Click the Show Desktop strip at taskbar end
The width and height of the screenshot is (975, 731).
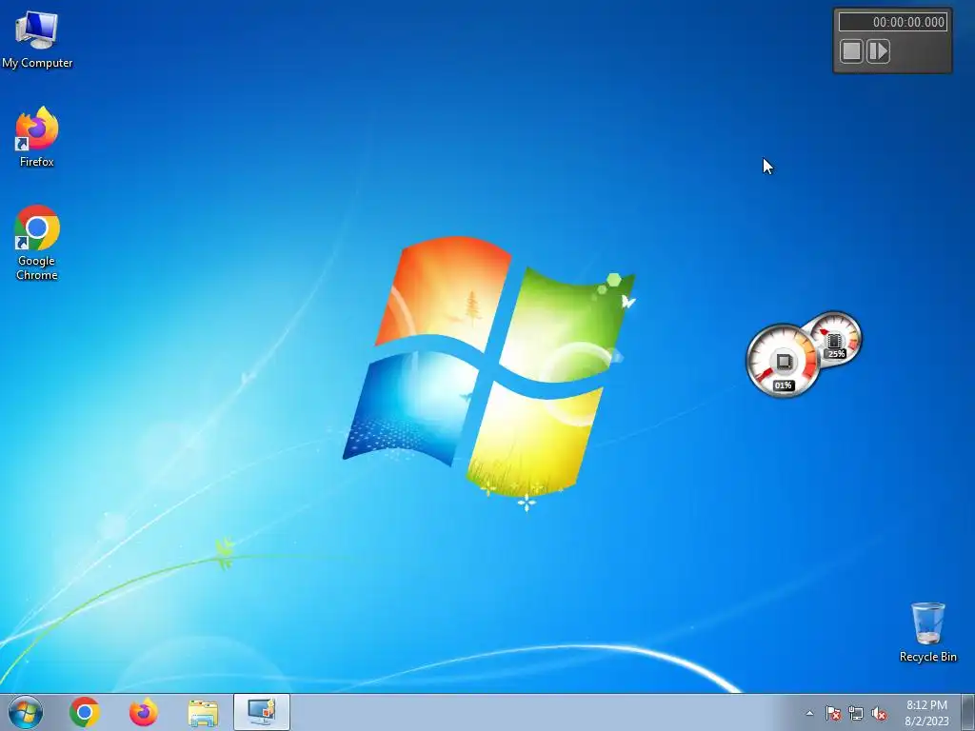coord(968,712)
